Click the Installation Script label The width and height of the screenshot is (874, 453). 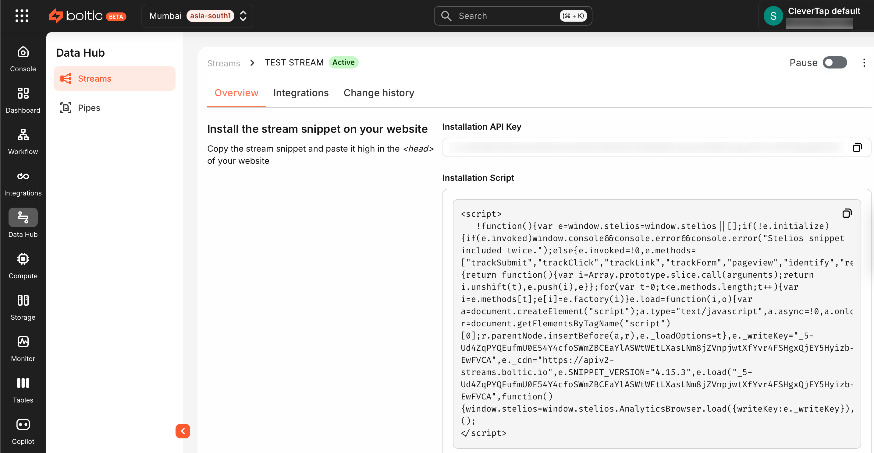point(478,178)
